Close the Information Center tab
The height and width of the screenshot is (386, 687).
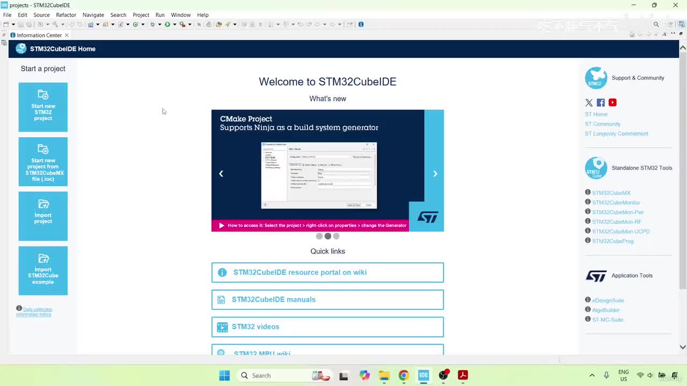(x=67, y=35)
